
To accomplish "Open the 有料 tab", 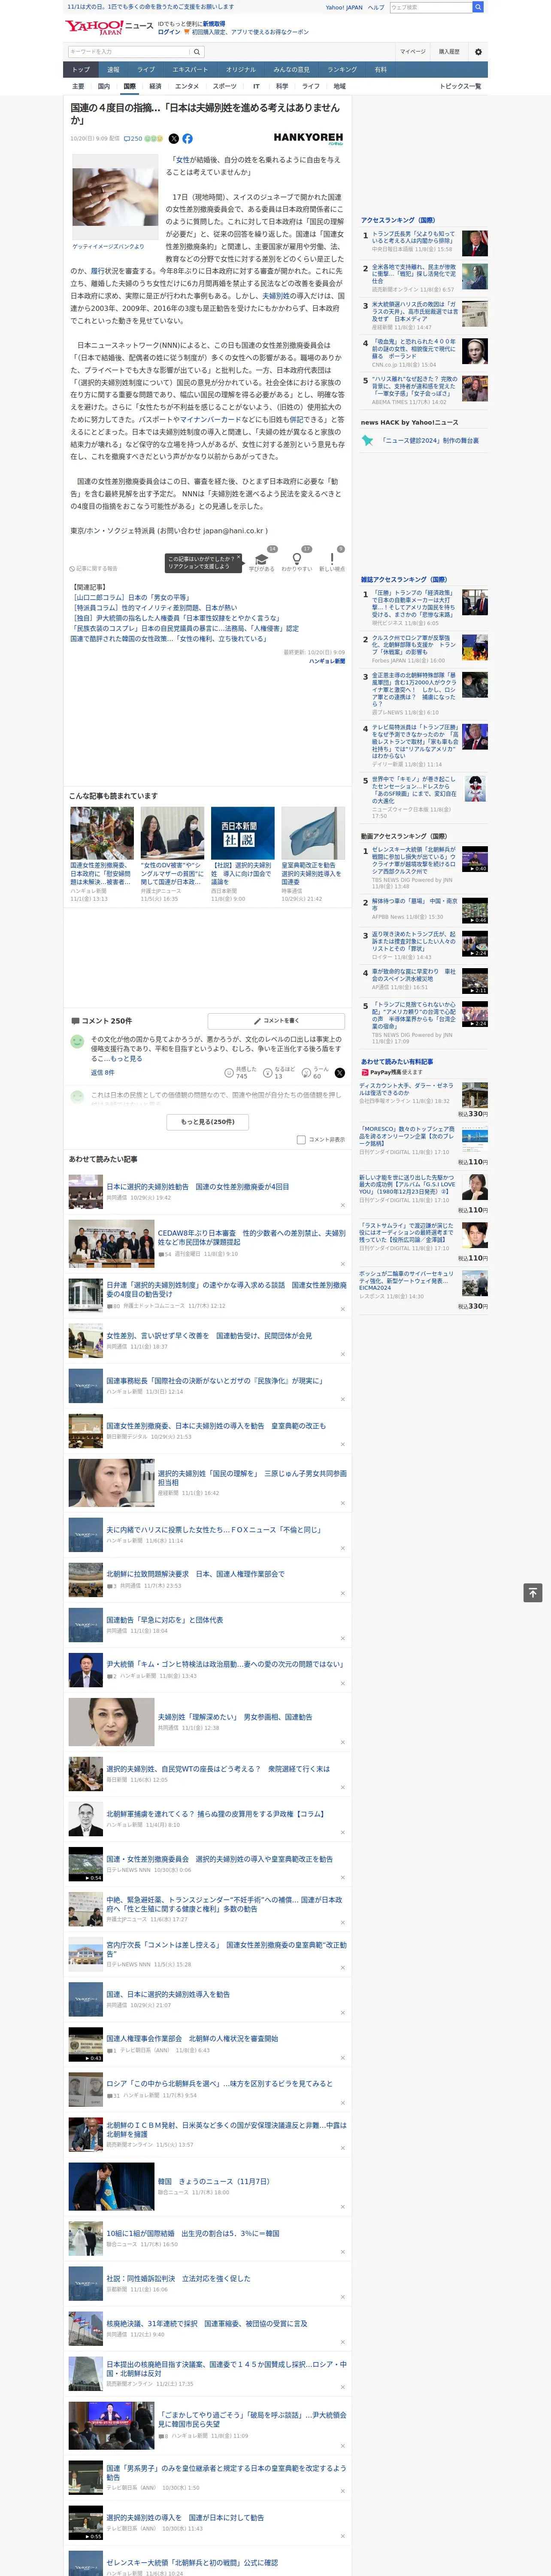I will click(x=380, y=70).
